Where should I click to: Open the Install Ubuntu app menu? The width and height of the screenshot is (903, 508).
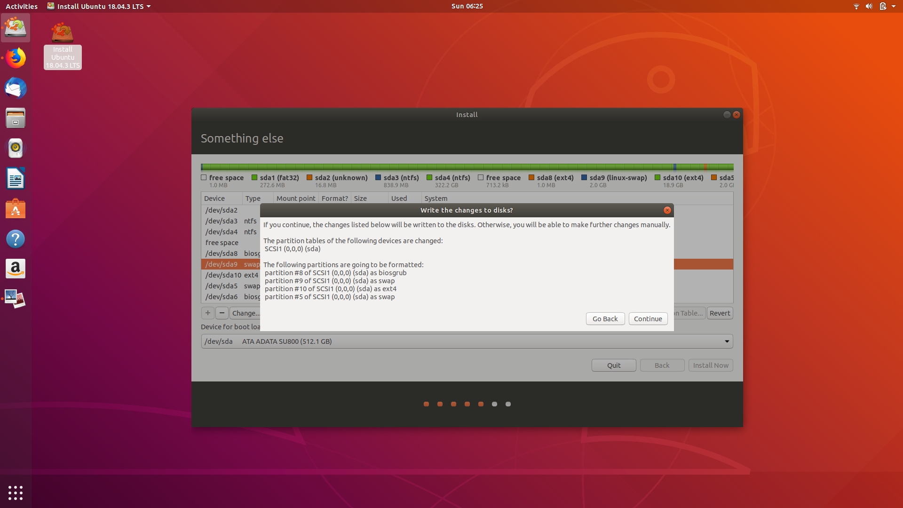pyautogui.click(x=99, y=6)
